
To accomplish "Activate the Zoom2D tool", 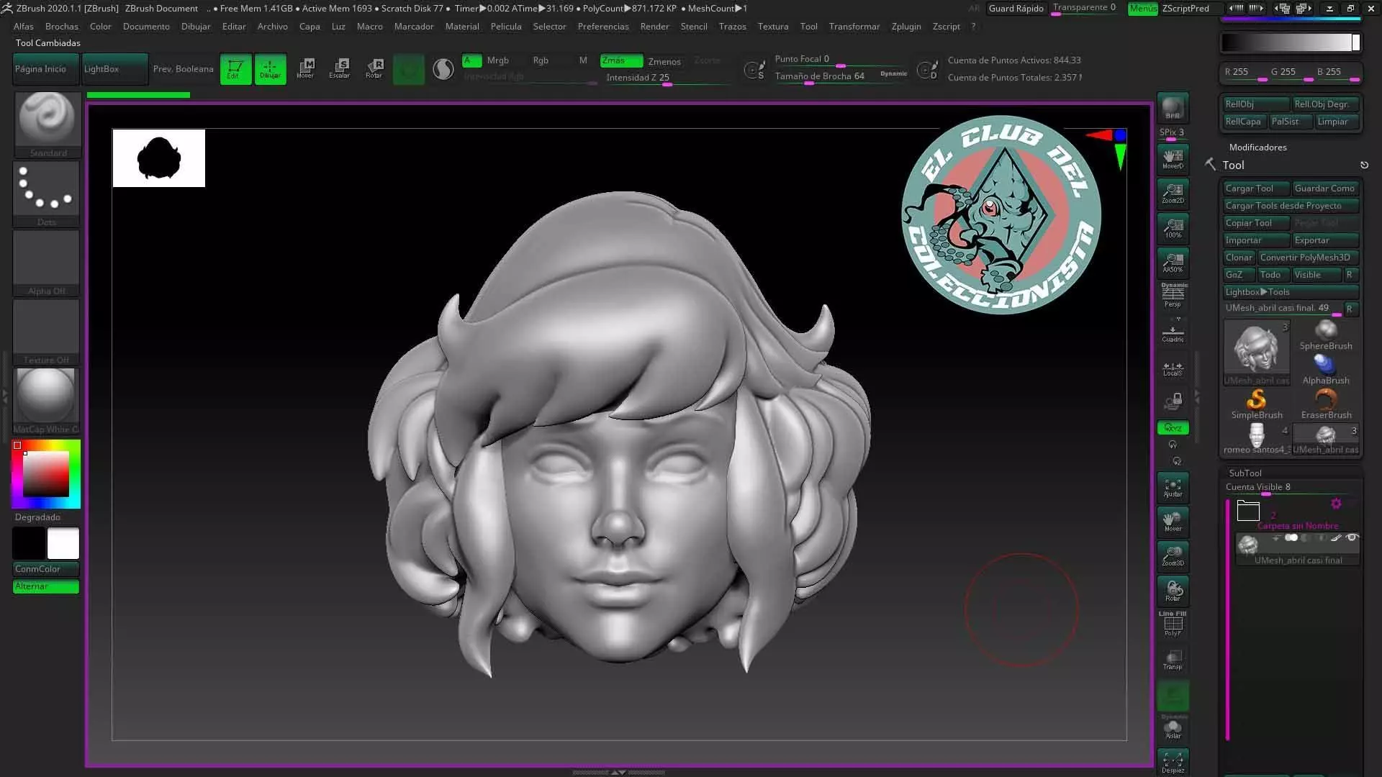I will coord(1173,193).
